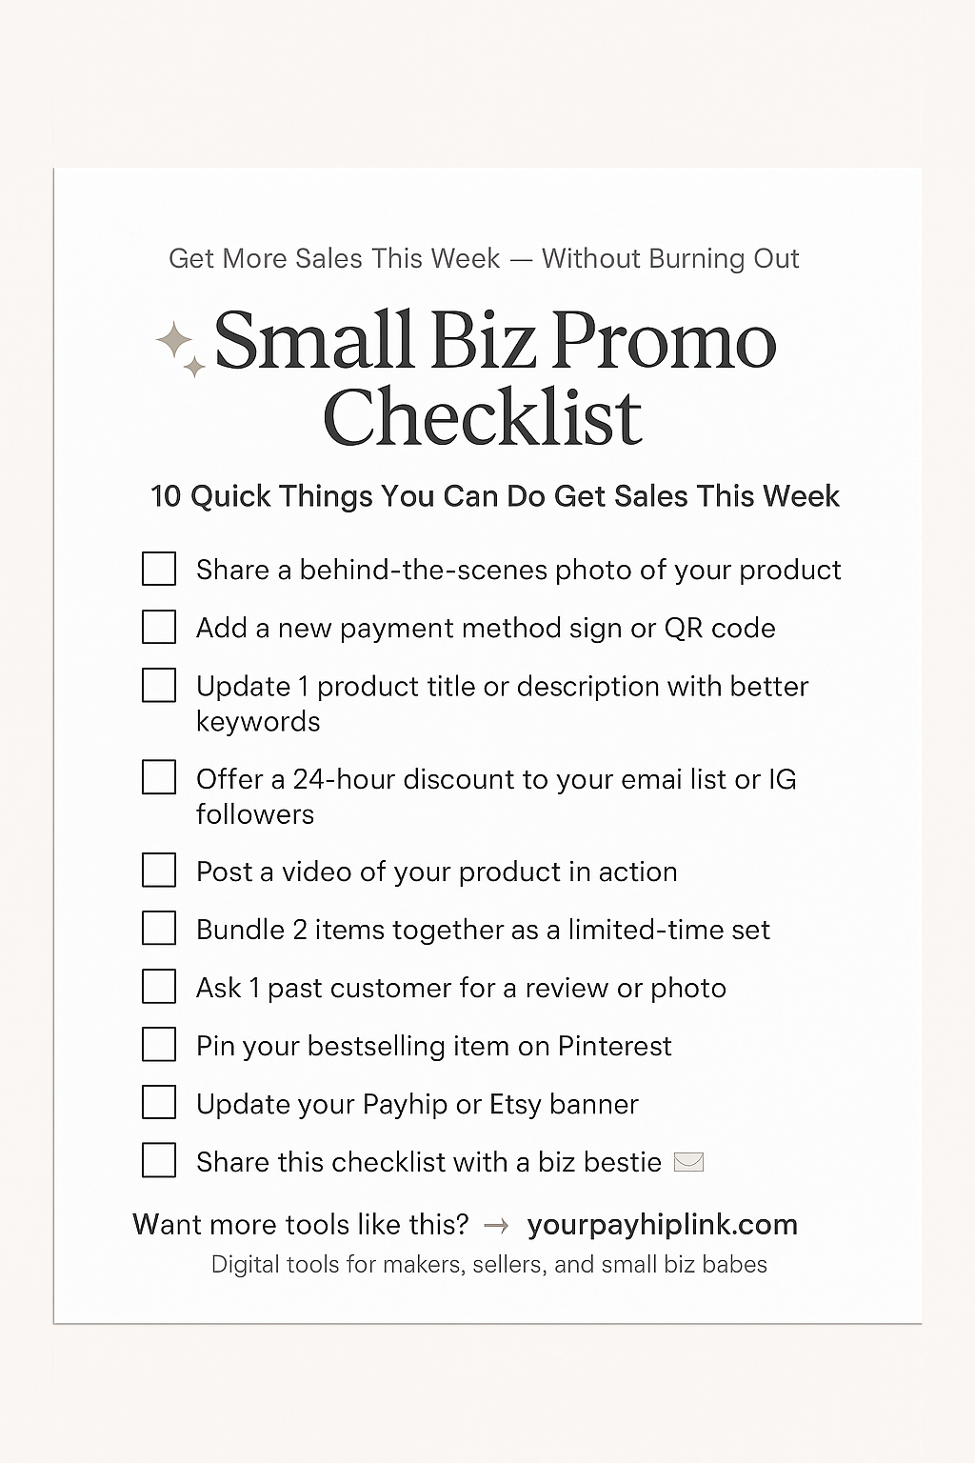This screenshot has height=1463, width=975.
Task: Check 'Share a behind-the-scenes photo' checkbox
Action: [x=159, y=569]
